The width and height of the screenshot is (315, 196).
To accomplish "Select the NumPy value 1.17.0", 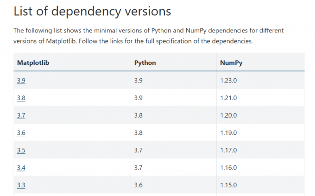I will click(228, 150).
